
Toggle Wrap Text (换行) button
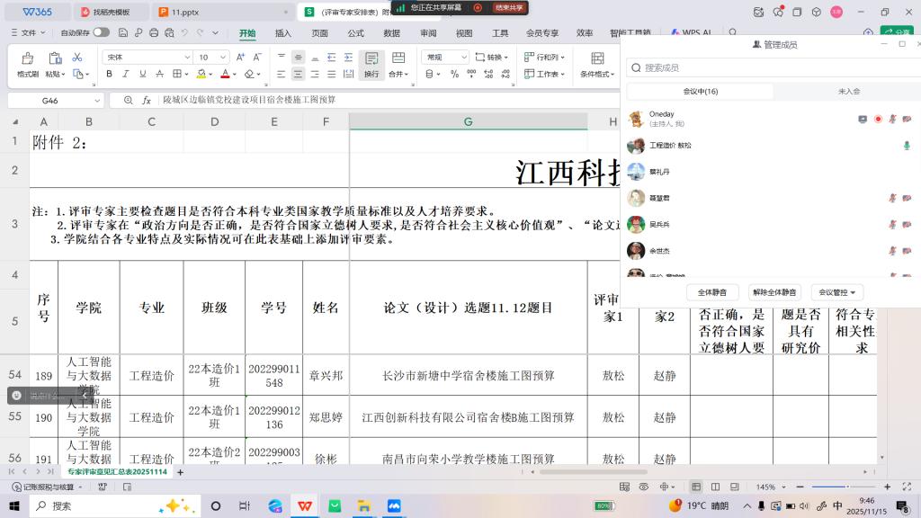coord(371,65)
